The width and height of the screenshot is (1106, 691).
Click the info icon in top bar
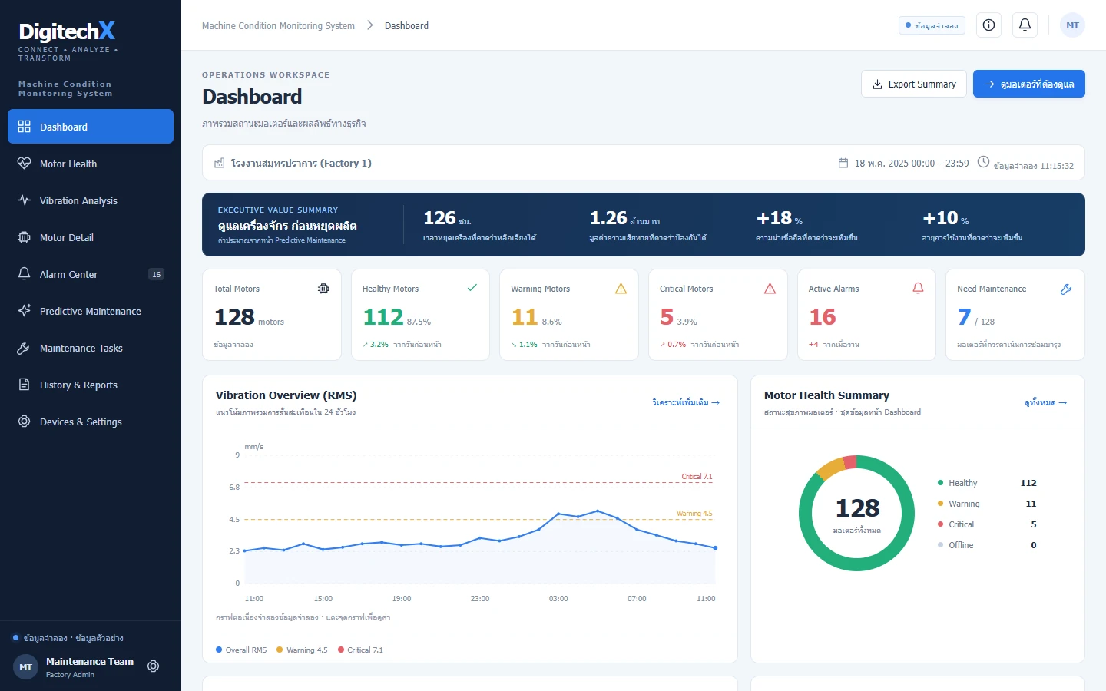[x=989, y=25]
